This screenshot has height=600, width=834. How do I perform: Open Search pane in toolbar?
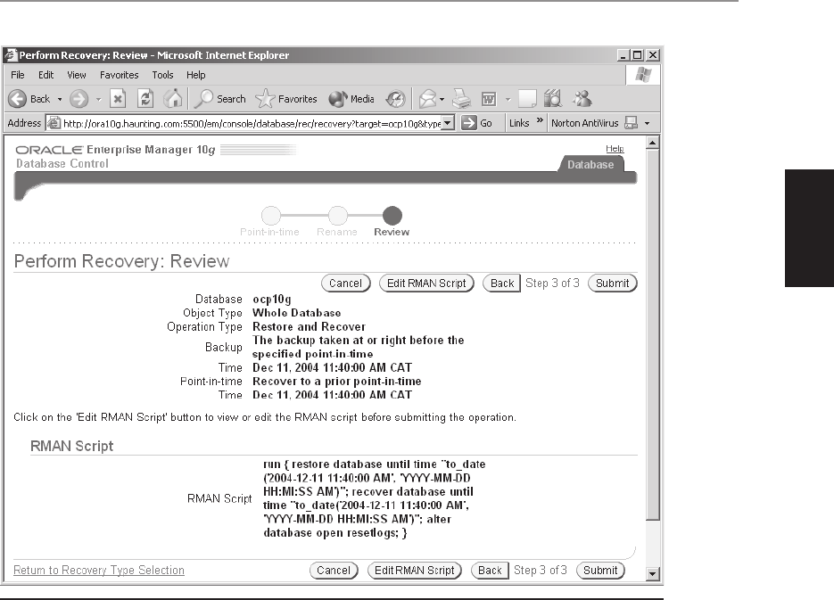click(x=219, y=99)
